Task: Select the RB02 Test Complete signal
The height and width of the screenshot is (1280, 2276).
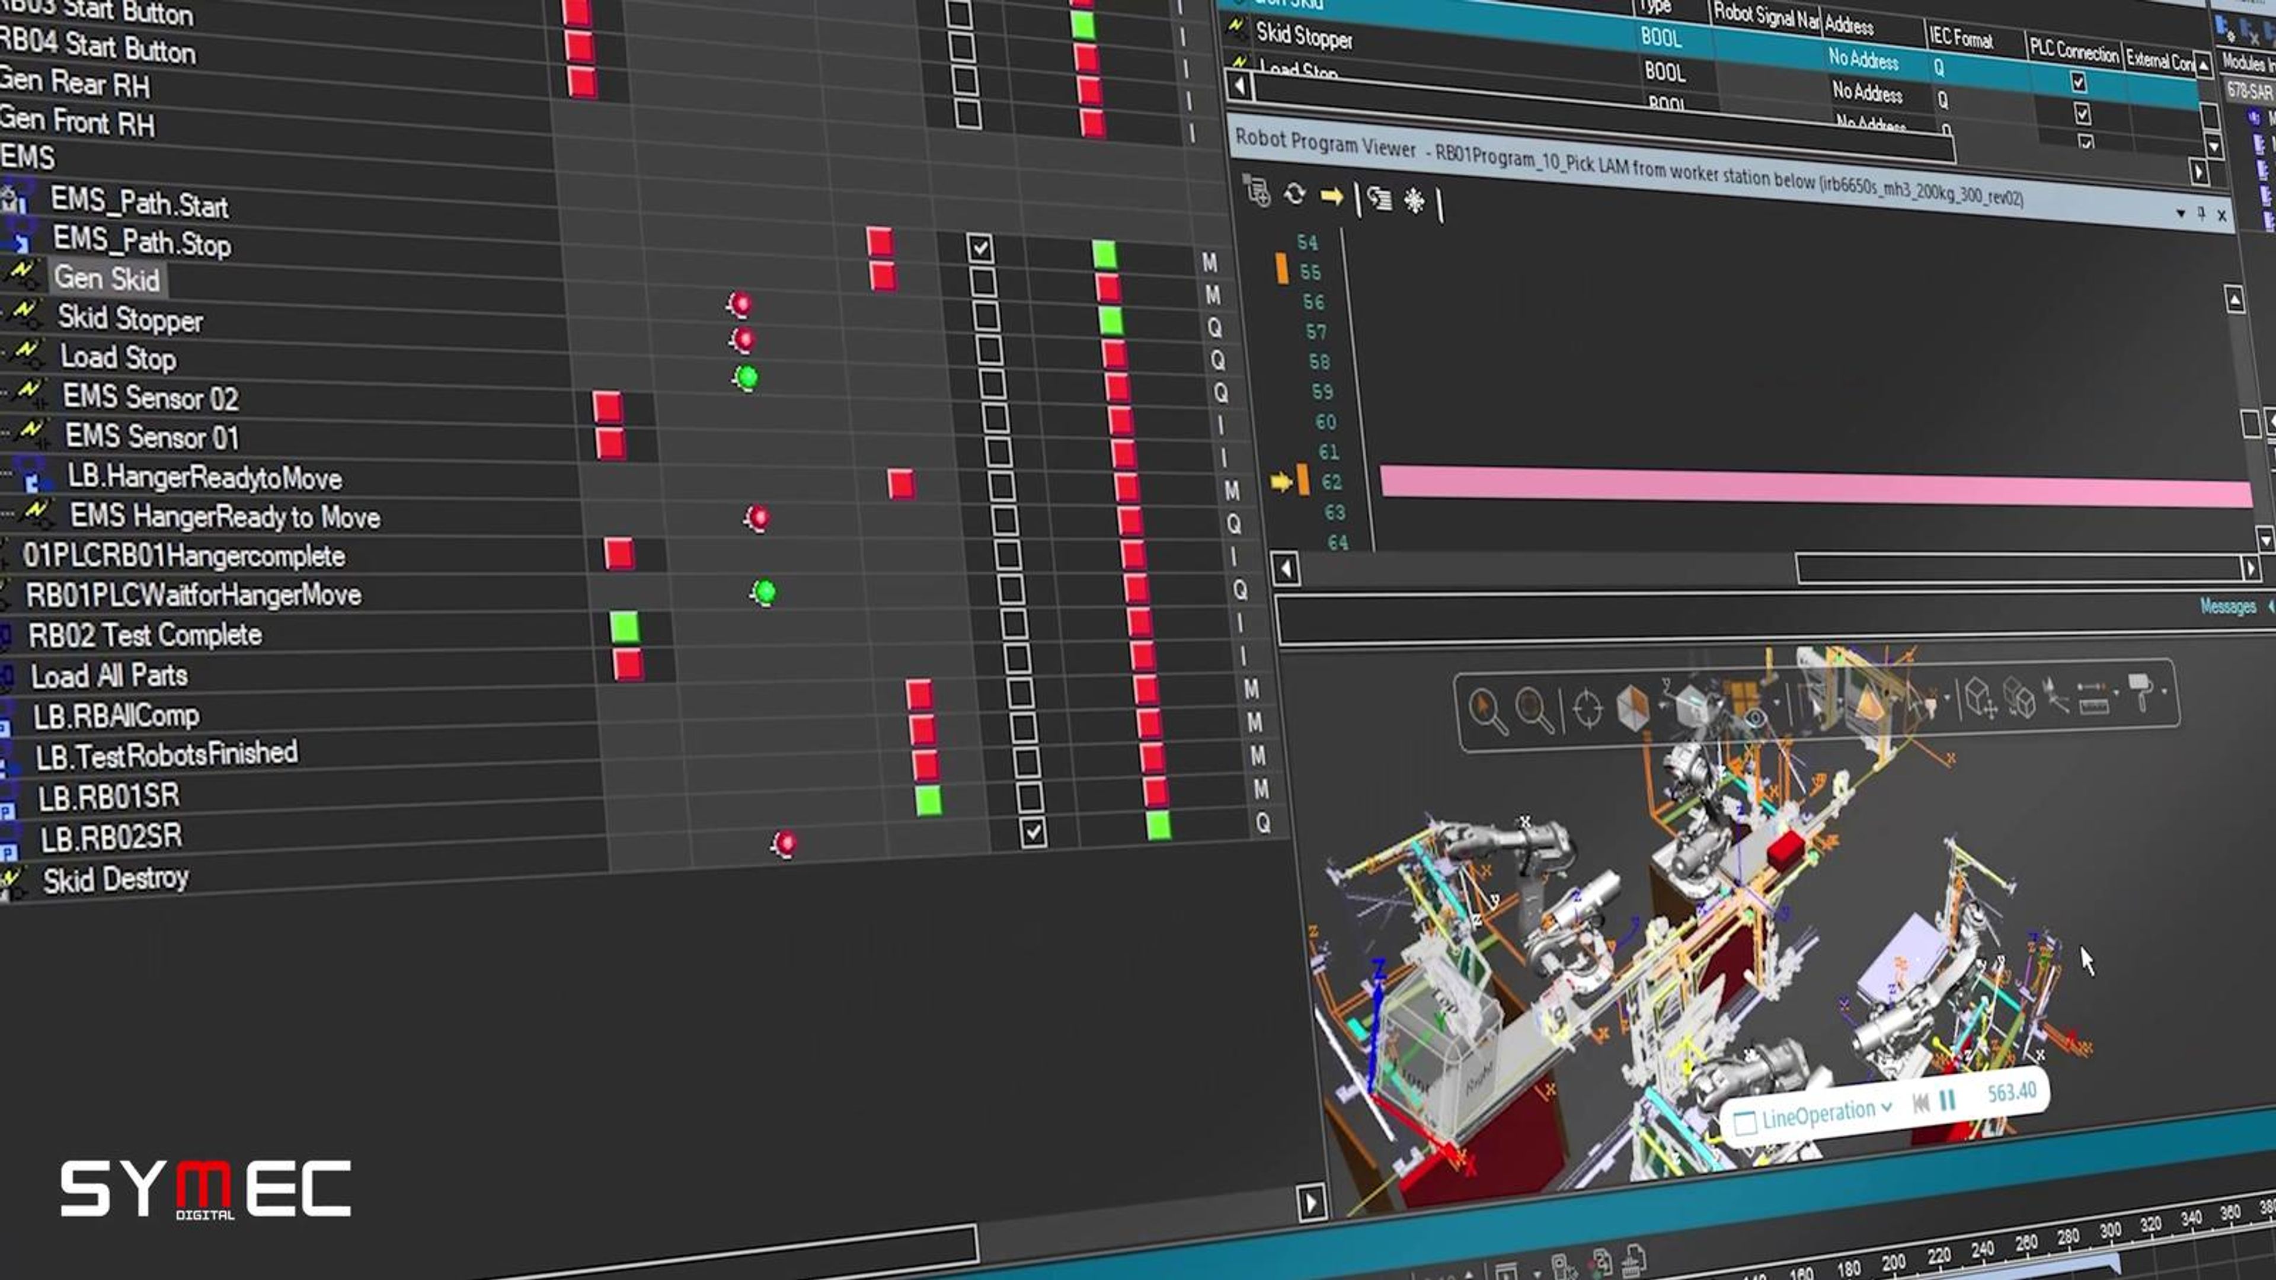Action: [145, 635]
